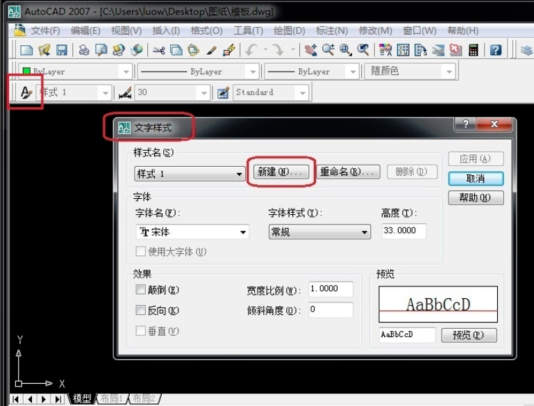Open the 字体样式 常规 dropdown

click(x=319, y=232)
